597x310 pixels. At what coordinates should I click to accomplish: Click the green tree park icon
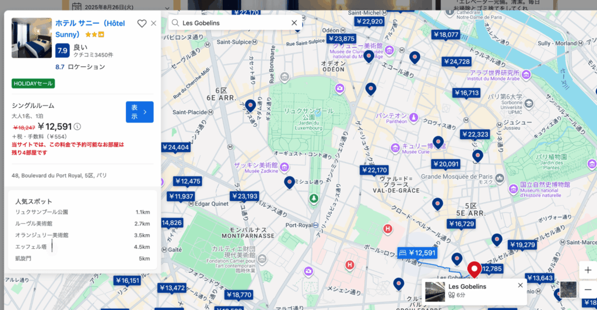click(314, 198)
